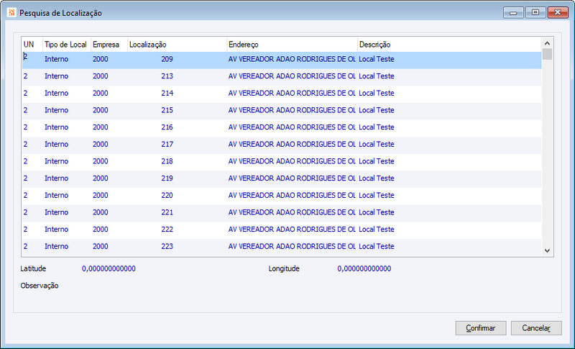Select the row with Localização 220

click(x=282, y=195)
